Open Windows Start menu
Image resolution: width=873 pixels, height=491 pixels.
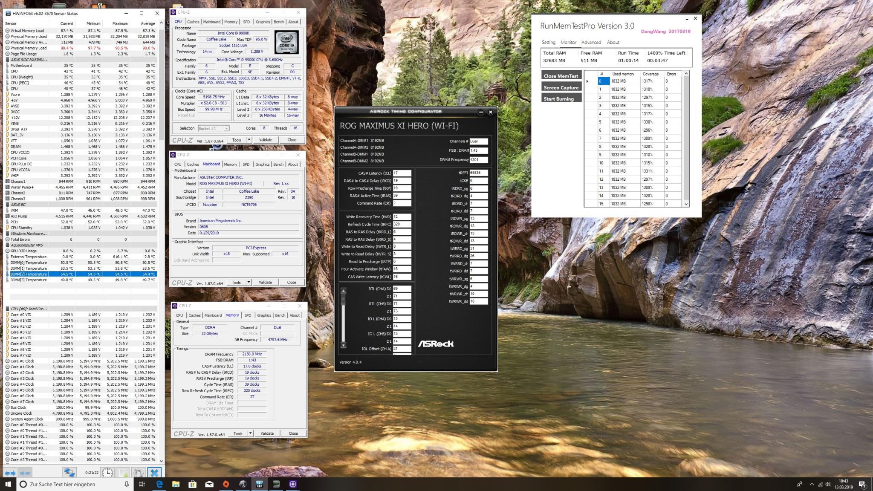pos(8,484)
